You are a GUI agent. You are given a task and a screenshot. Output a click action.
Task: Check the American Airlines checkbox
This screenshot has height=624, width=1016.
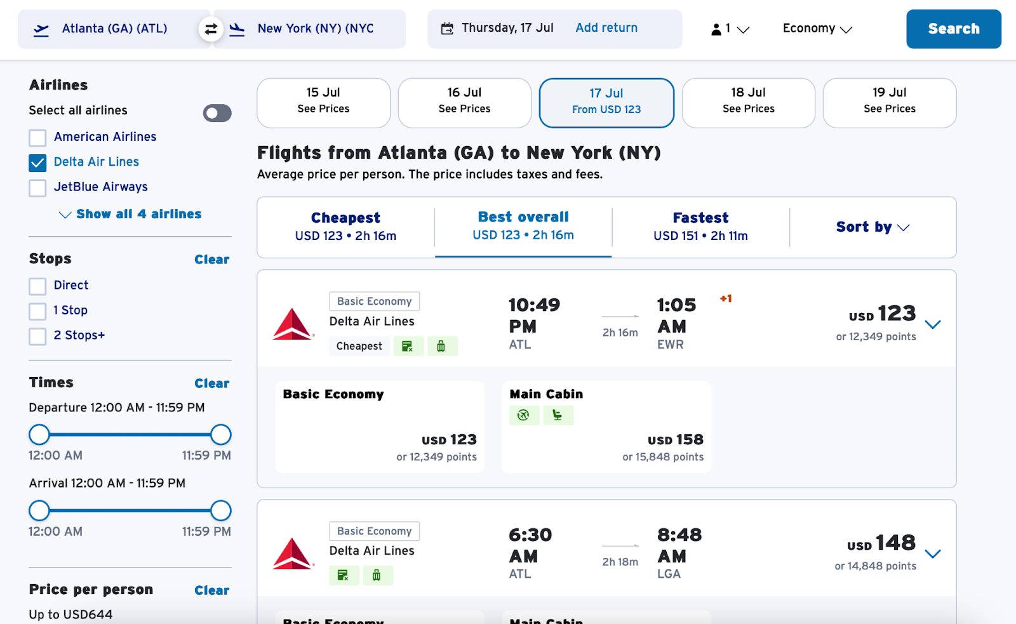tap(38, 138)
